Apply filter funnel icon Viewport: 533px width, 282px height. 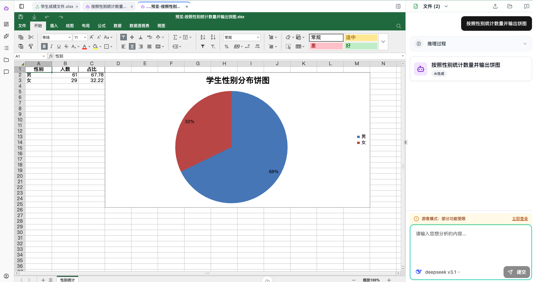coord(203,46)
